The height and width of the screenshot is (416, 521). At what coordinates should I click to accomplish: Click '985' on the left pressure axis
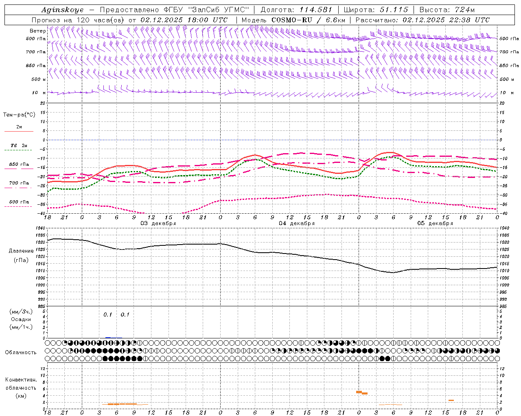41,306
